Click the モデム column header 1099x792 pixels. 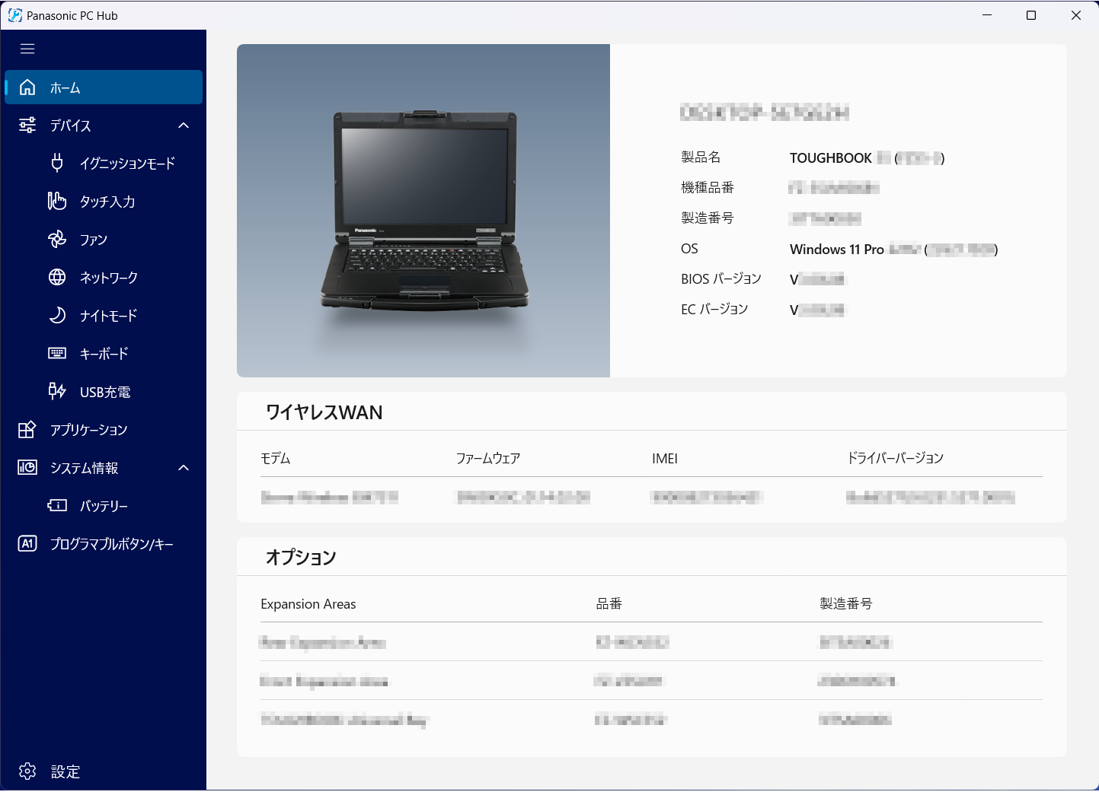[276, 459]
